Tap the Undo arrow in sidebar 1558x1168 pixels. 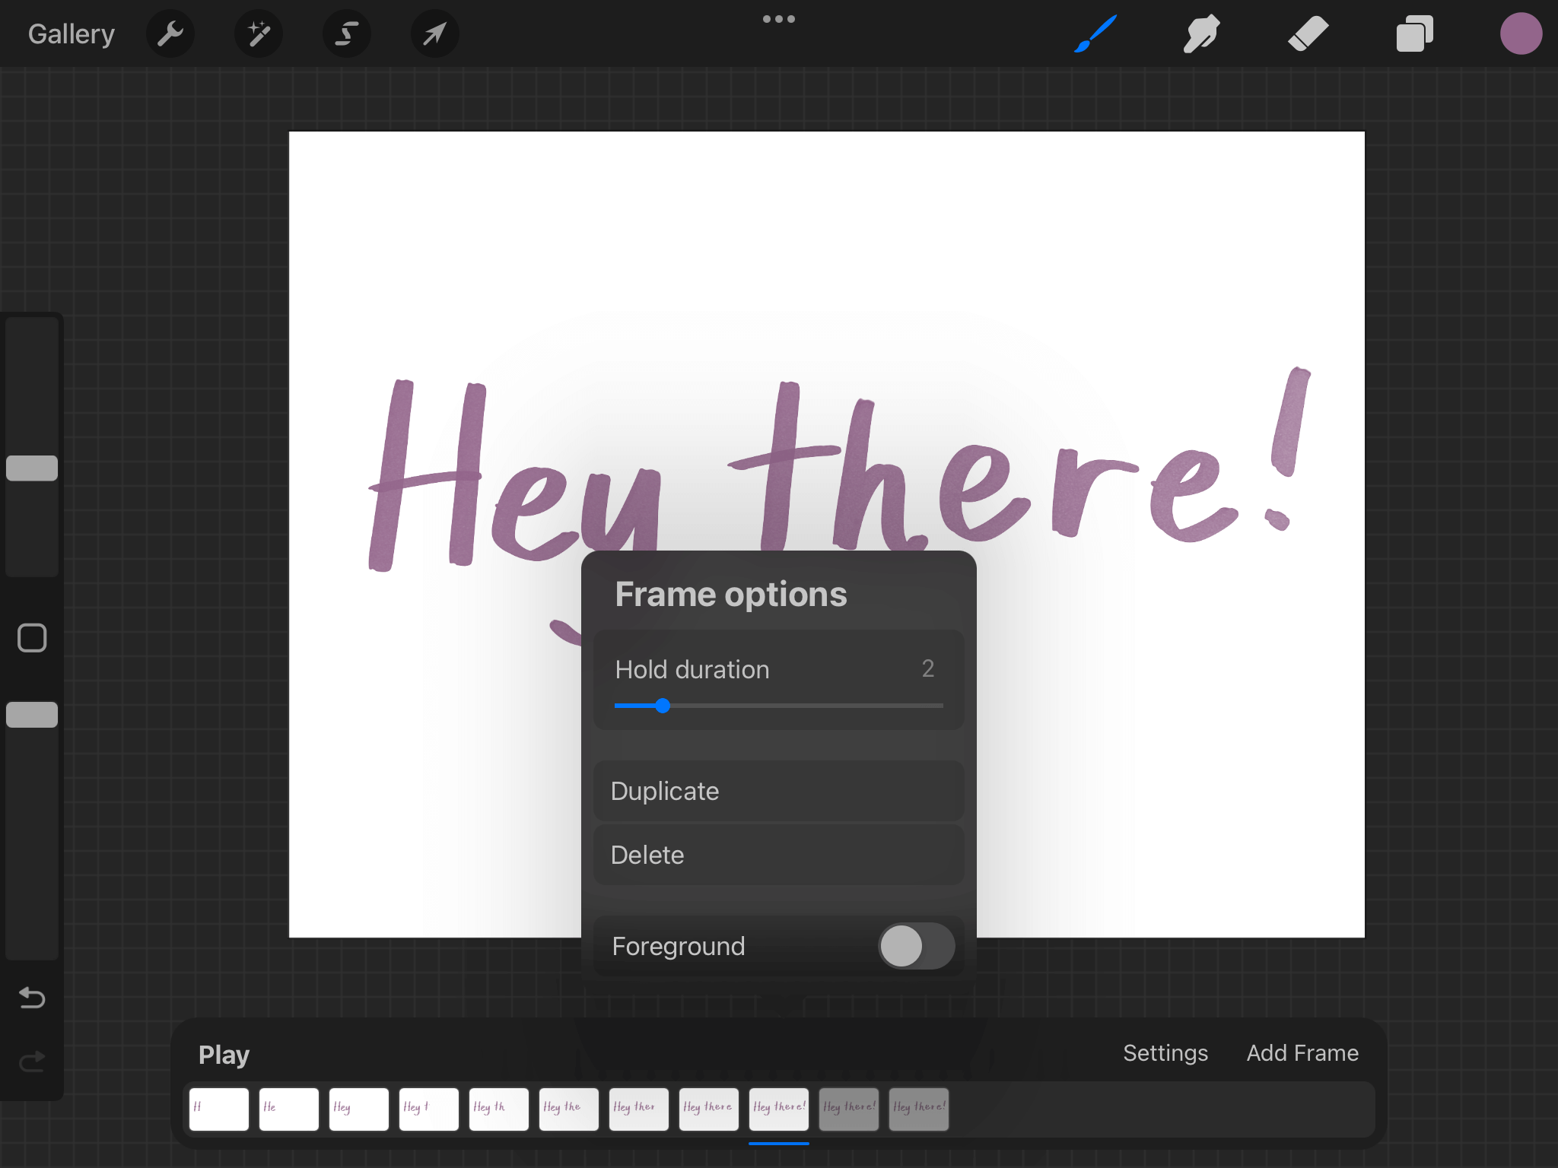[x=32, y=997]
